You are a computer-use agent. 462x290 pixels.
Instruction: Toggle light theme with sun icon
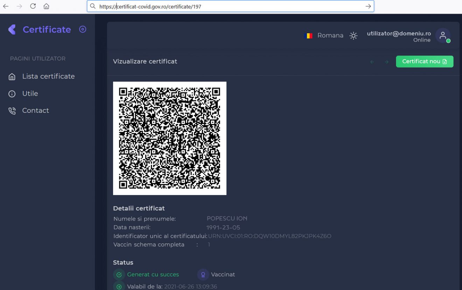click(x=353, y=36)
